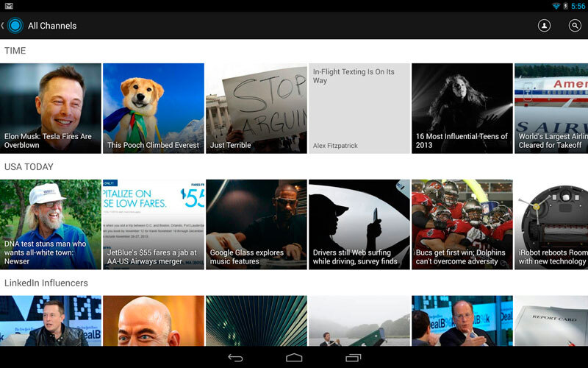View Google Glass explores music features
This screenshot has width=588, height=368.
click(x=256, y=224)
